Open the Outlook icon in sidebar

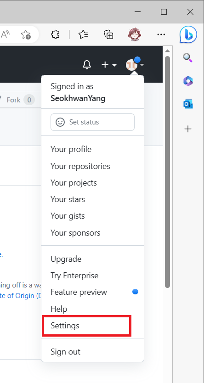tap(188, 104)
